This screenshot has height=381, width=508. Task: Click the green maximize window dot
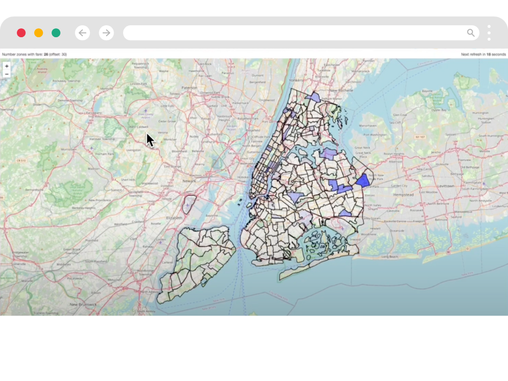(x=56, y=33)
